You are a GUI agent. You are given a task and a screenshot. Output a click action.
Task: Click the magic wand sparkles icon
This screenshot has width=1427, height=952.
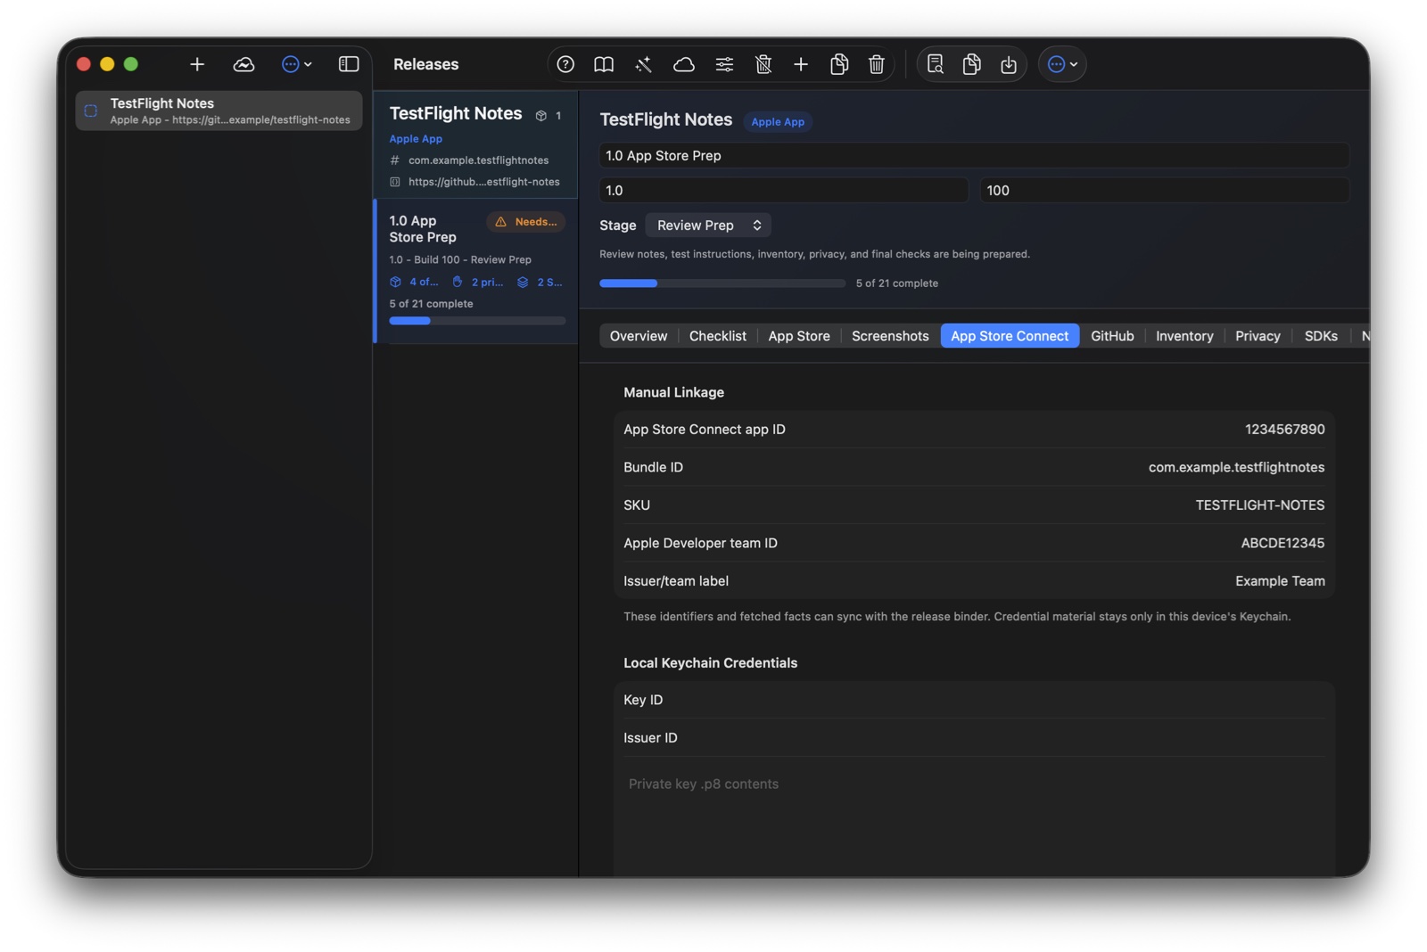[x=643, y=64]
